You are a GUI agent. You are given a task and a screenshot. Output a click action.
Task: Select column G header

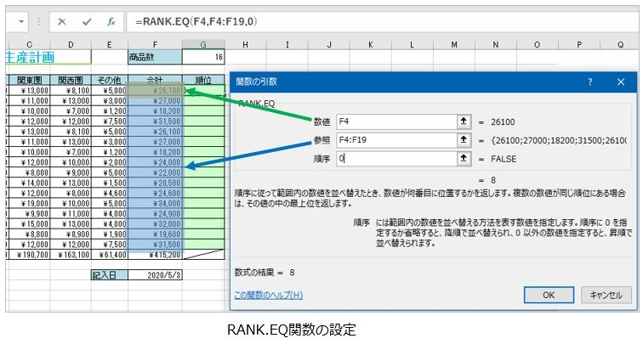(203, 43)
